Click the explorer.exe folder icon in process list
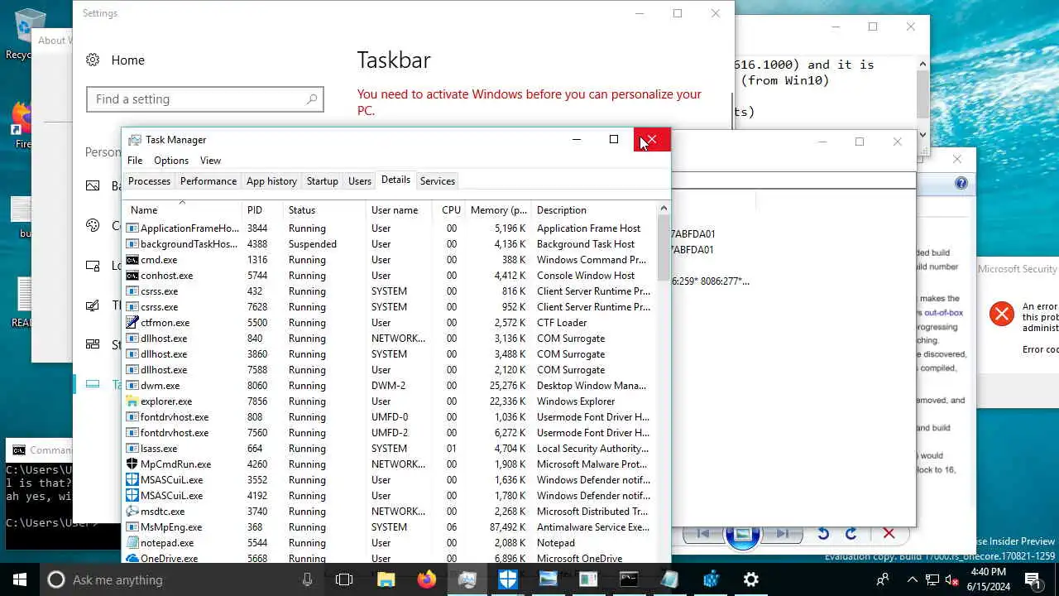1059x596 pixels. coord(132,401)
